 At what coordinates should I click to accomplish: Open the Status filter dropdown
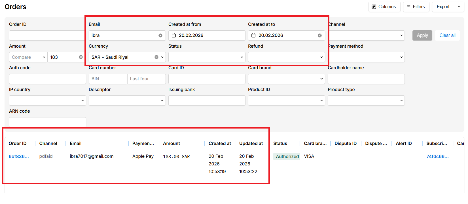coord(207,57)
